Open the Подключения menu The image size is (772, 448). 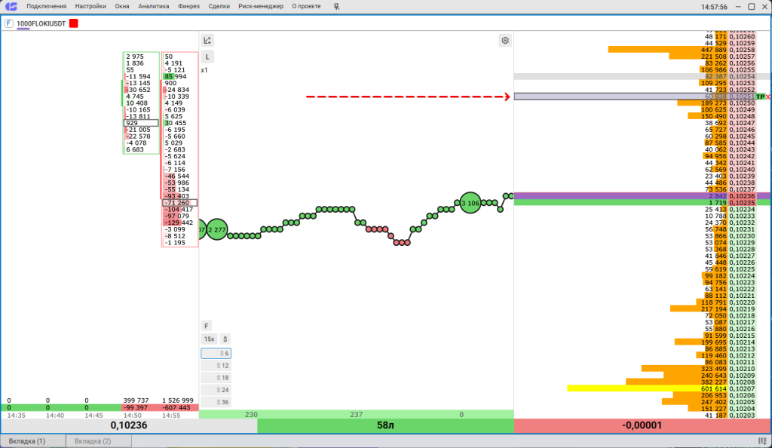tap(46, 6)
